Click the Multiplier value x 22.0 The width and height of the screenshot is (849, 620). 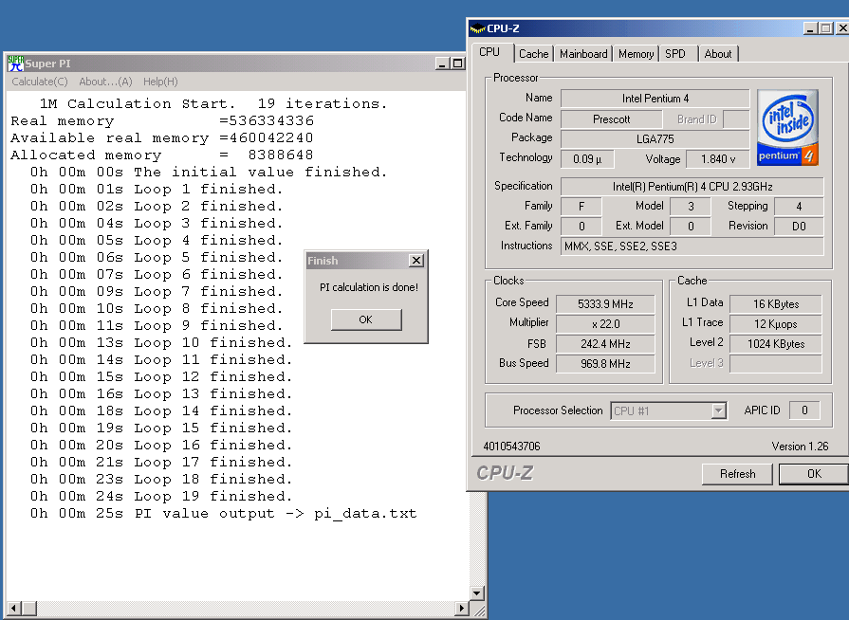pos(605,324)
